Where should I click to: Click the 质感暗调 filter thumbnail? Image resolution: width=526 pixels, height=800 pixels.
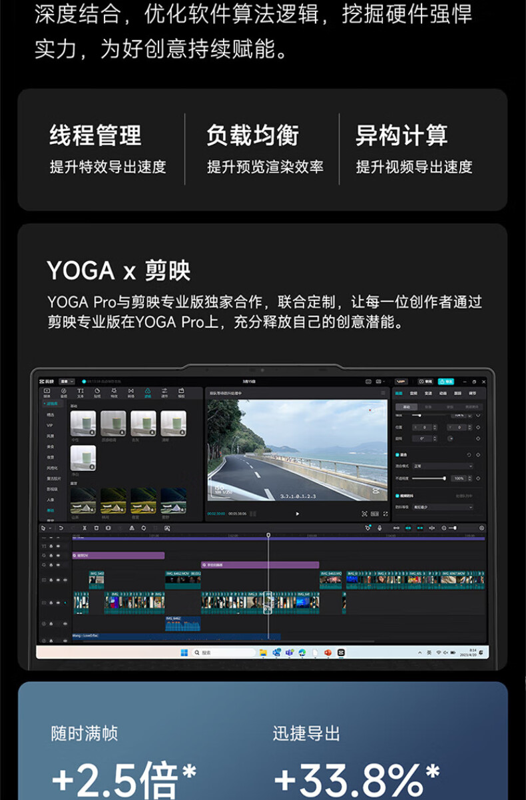tap(113, 423)
